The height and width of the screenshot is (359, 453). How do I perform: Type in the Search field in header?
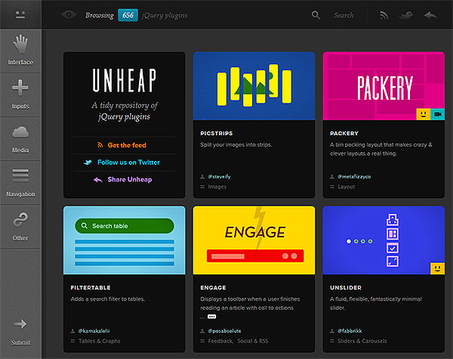(344, 15)
